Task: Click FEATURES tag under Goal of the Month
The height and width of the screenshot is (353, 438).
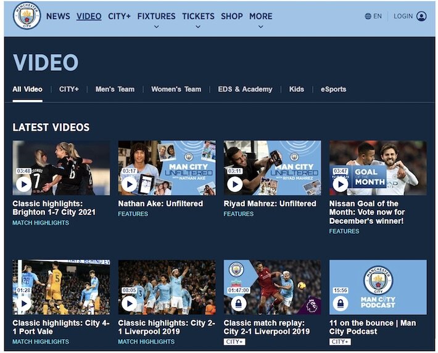Action: tap(344, 232)
